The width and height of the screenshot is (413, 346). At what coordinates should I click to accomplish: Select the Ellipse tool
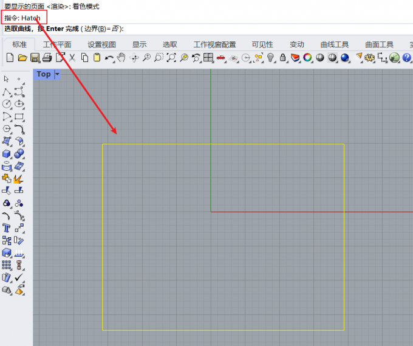[x=19, y=104]
